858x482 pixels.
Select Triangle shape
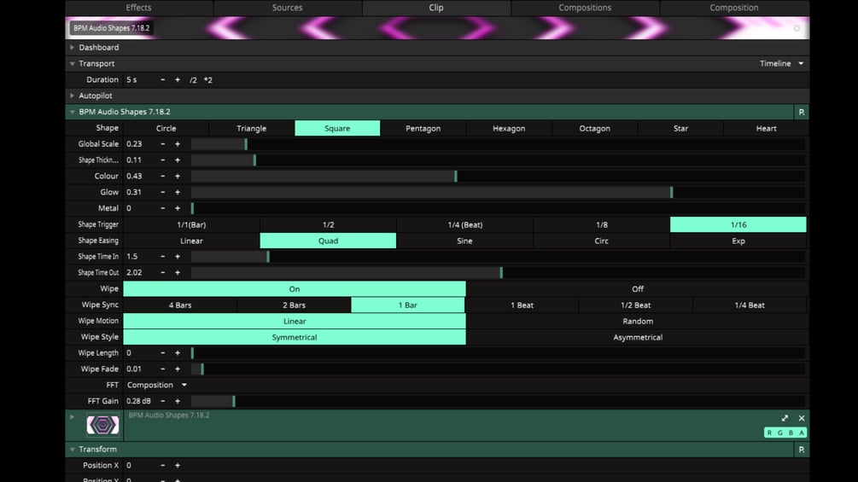(252, 129)
